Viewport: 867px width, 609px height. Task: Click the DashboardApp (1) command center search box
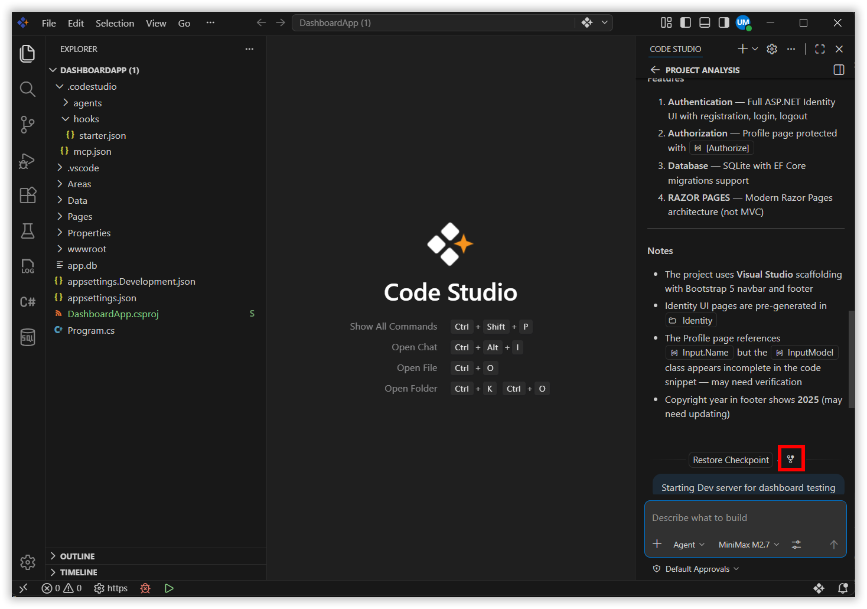click(433, 22)
